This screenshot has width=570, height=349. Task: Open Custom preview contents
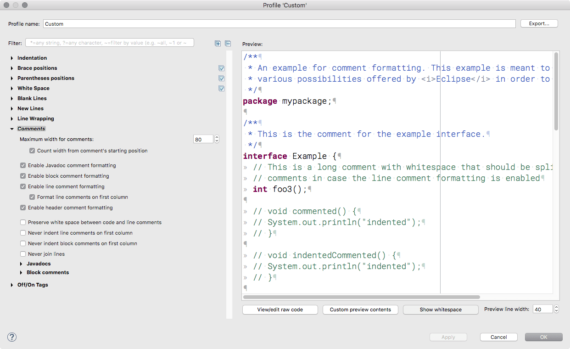[x=360, y=310]
